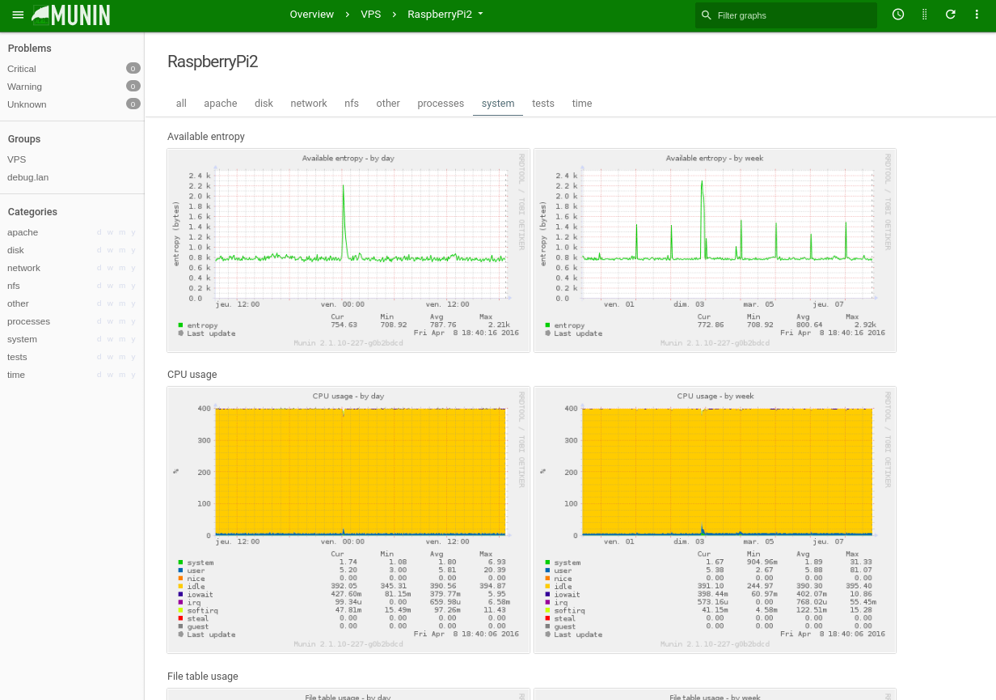The image size is (996, 700).
Task: Click the Unknown count badge
Action: point(133,104)
